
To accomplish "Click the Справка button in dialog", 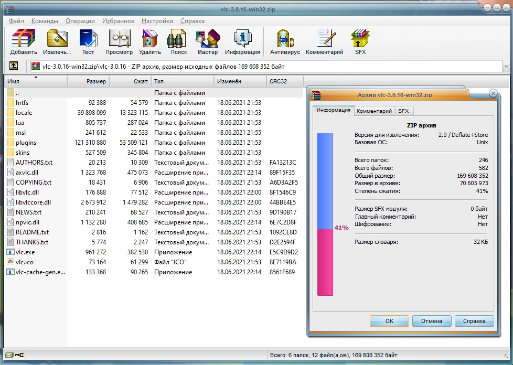I will 474,321.
